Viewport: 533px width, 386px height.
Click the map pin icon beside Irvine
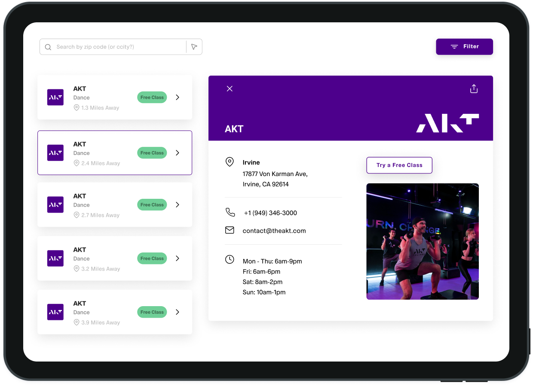pos(230,162)
